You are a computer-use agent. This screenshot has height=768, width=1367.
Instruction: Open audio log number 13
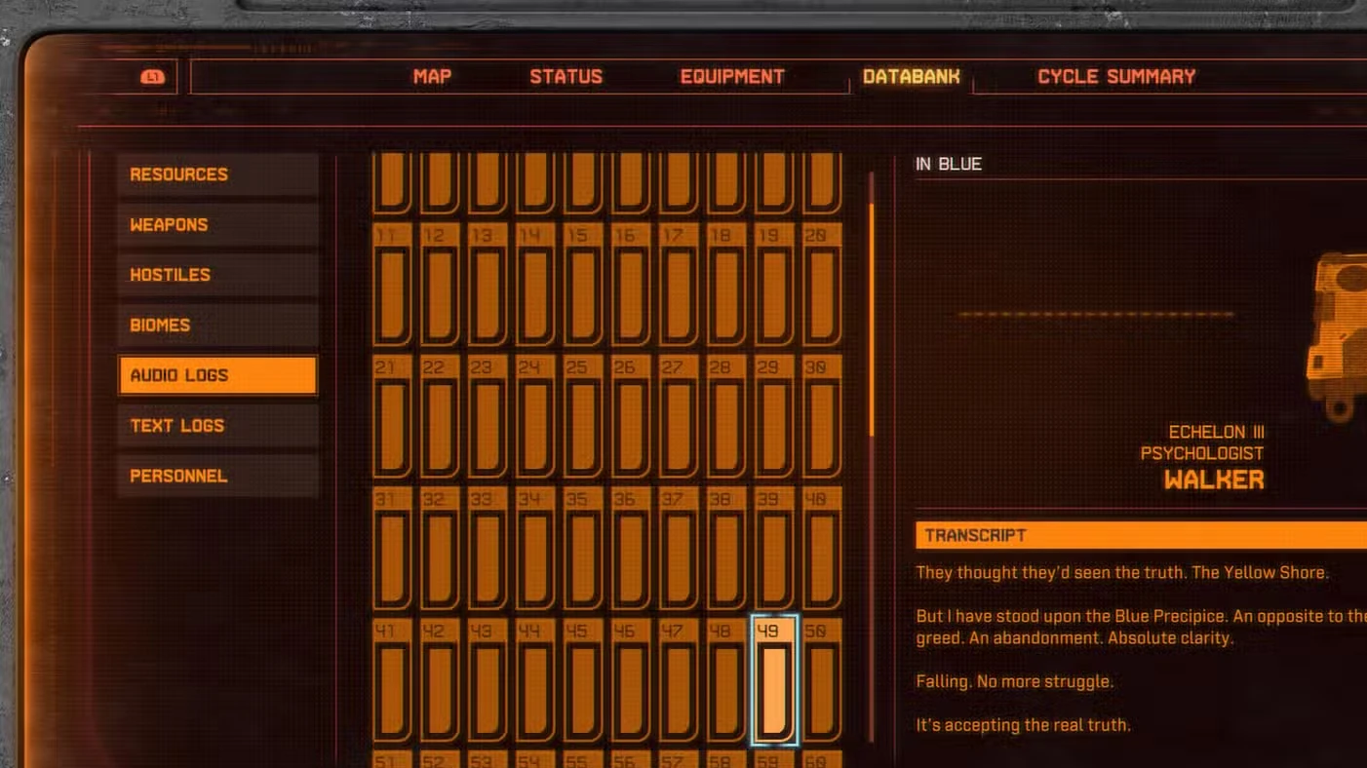pos(488,285)
